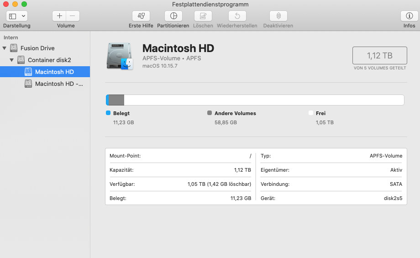Click the blue Belegt color legend
Image resolution: width=420 pixels, height=258 pixels.
(x=108, y=113)
